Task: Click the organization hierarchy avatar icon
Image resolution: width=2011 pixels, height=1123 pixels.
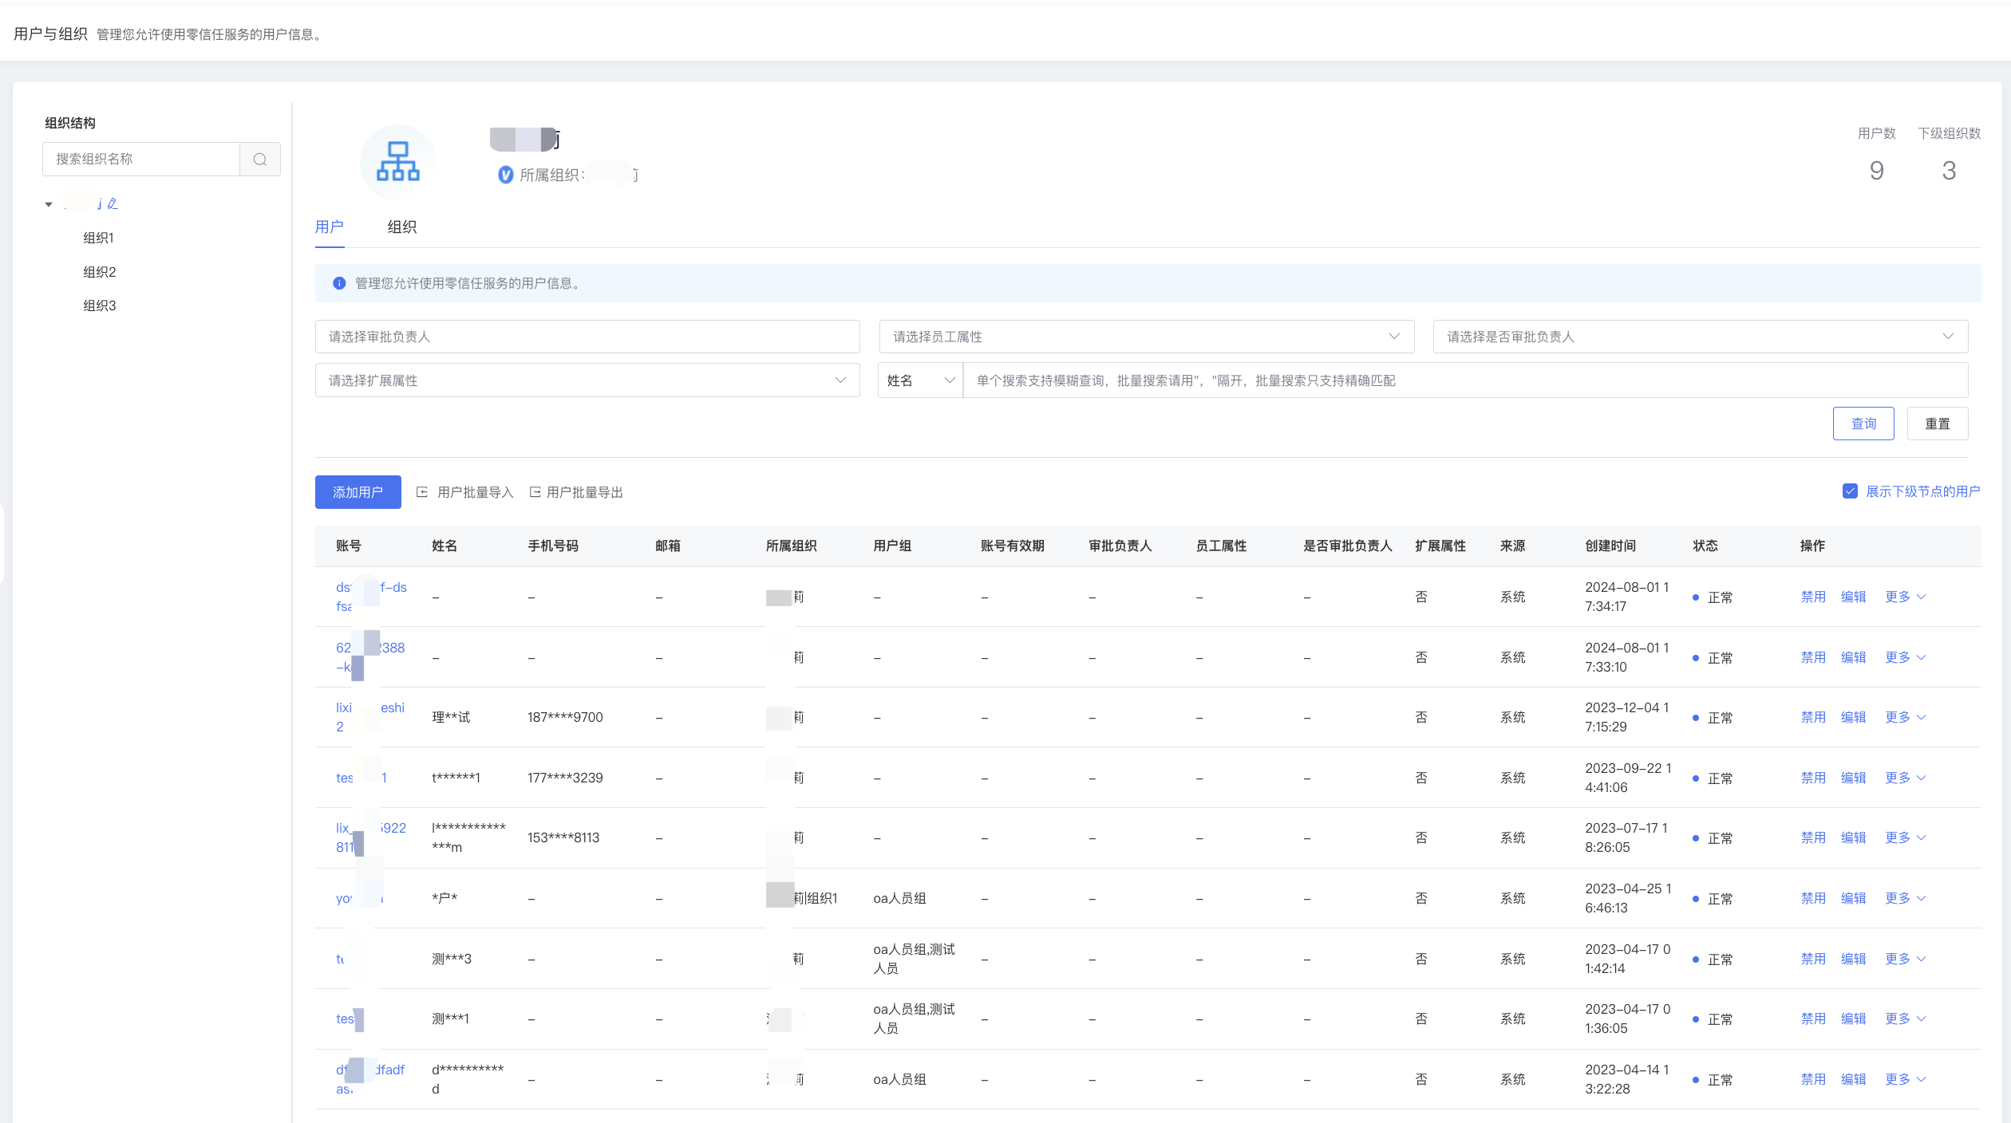Action: point(397,161)
